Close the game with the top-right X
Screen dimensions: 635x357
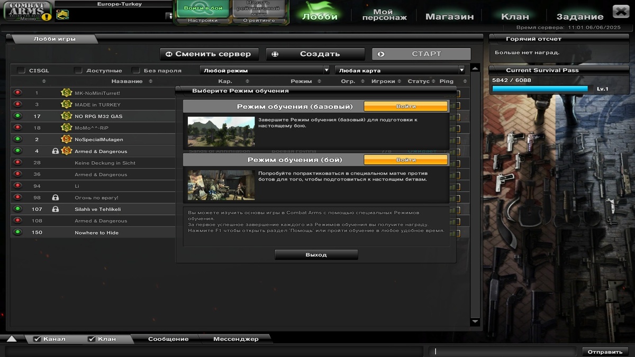(621, 11)
